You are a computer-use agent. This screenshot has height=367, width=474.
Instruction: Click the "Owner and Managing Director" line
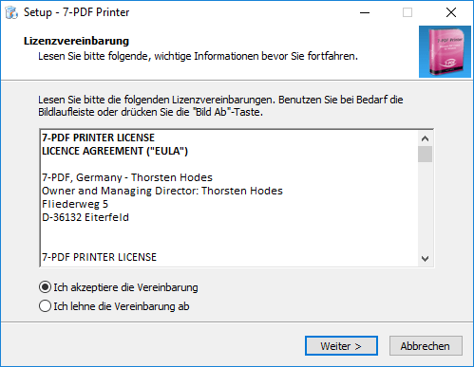162,191
